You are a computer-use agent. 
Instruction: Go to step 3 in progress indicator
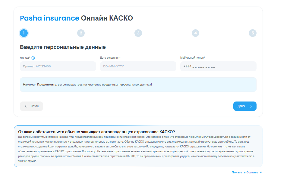[138, 33]
